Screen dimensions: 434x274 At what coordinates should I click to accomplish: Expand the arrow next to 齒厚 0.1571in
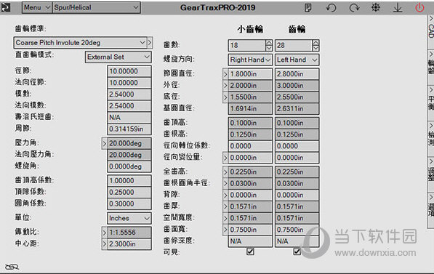(x=225, y=206)
